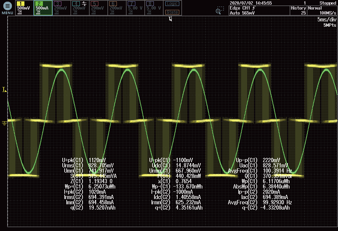
Task: Click the Up-p(C1) 2220mV measurement
Action: click(258, 160)
